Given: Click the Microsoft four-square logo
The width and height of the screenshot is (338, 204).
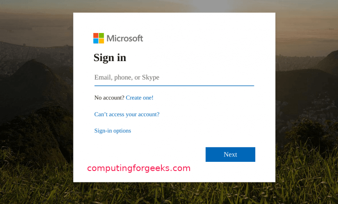Looking at the screenshot, I should pos(99,38).
